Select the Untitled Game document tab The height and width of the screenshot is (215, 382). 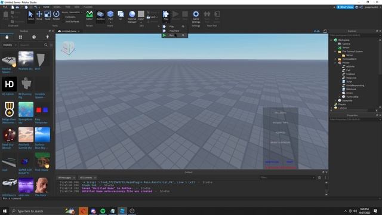tap(69, 31)
